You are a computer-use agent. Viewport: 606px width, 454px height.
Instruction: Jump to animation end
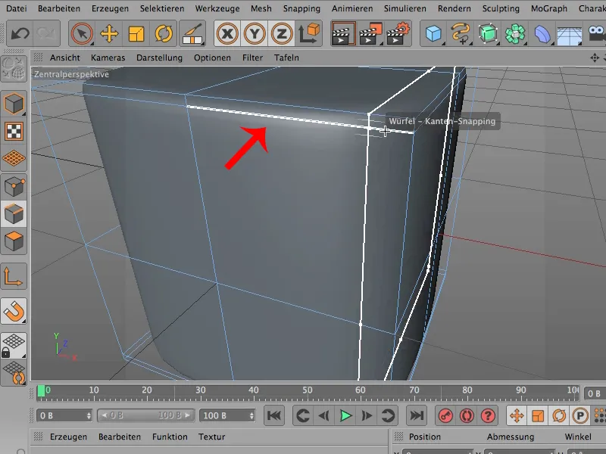pos(417,415)
